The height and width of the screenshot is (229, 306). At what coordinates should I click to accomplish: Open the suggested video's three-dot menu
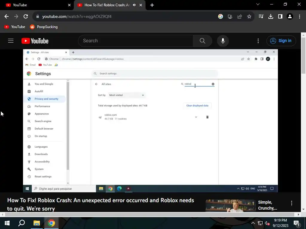(292, 203)
